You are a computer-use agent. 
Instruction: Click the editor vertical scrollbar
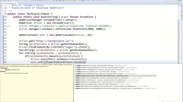179,41
